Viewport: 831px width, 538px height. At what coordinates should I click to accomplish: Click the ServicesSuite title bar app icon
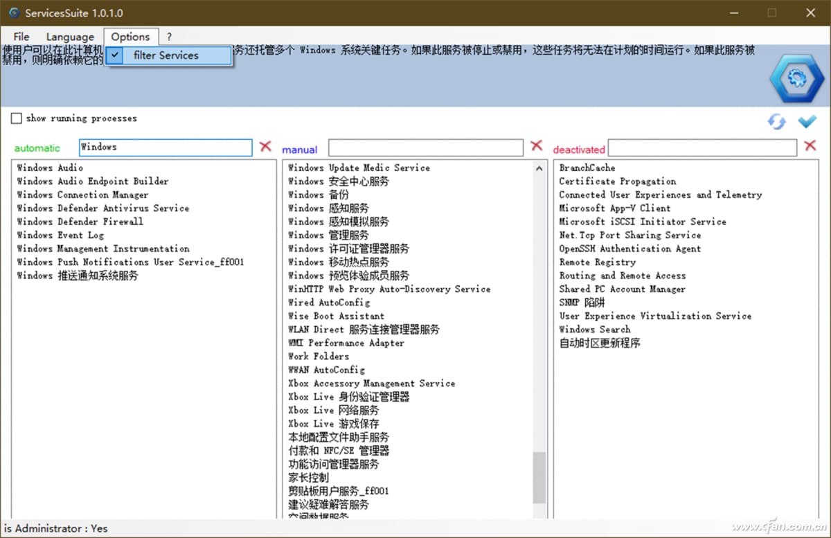pyautogui.click(x=14, y=13)
